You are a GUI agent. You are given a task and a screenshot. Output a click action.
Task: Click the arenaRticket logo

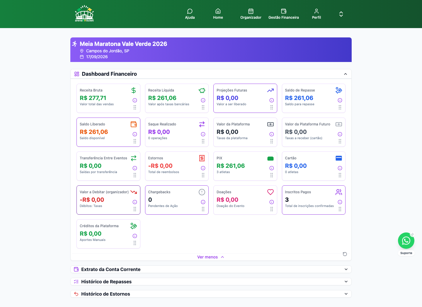point(84,14)
